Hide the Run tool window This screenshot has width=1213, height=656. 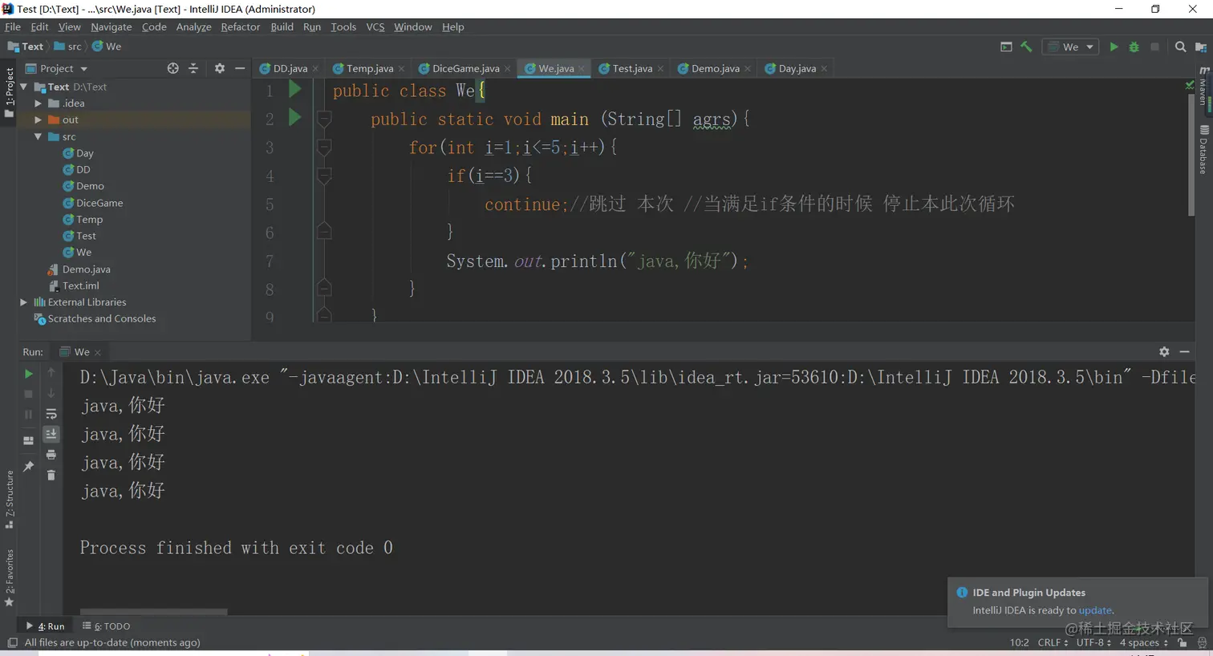(1184, 352)
